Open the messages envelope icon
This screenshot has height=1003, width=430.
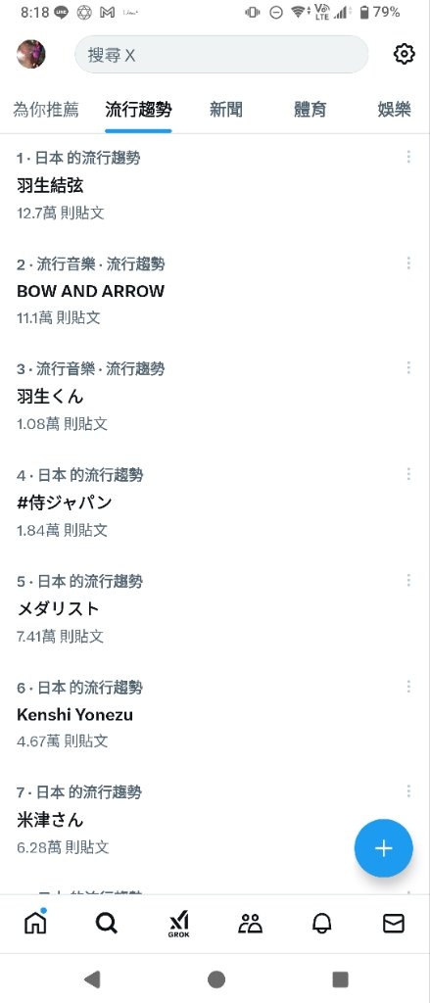click(394, 923)
